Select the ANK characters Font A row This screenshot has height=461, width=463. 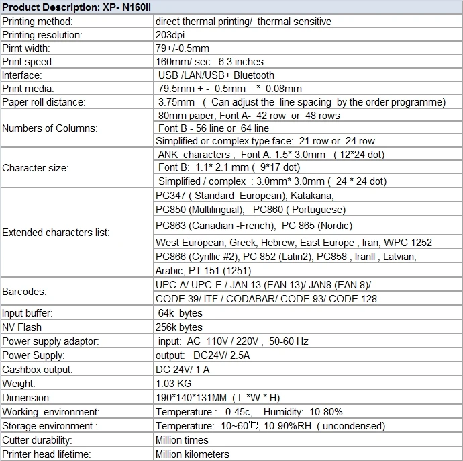click(x=308, y=155)
